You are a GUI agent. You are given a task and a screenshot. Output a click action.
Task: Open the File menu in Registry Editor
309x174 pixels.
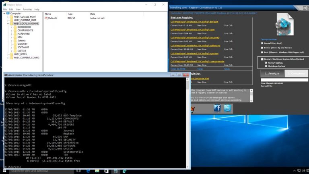coord(5,9)
